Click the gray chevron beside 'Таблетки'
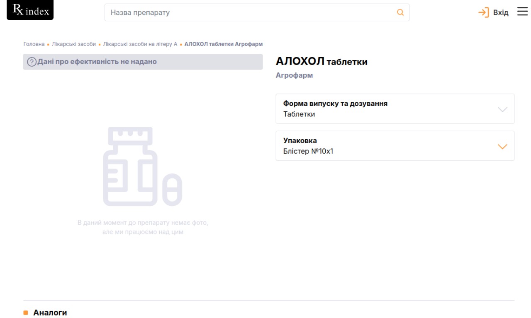Viewport: 531px width, 318px height. click(502, 109)
